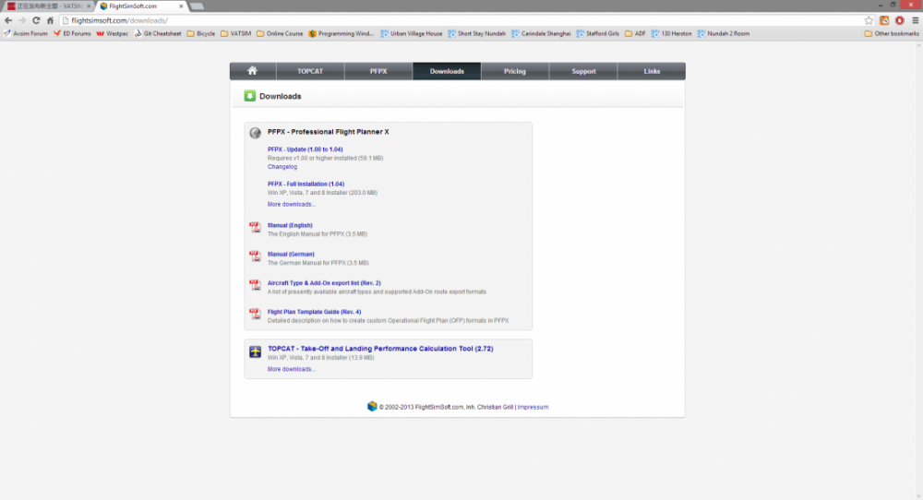The image size is (923, 500).
Task: Download TOPCAT Performance Calculation Tool 2.72
Action: [380, 348]
